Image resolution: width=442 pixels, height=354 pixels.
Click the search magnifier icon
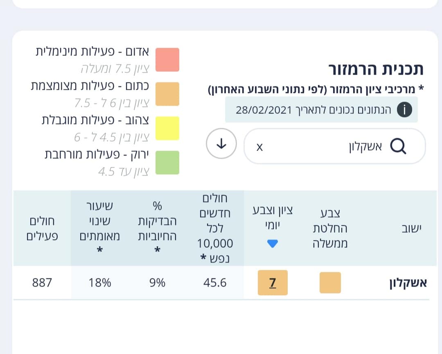(398, 147)
